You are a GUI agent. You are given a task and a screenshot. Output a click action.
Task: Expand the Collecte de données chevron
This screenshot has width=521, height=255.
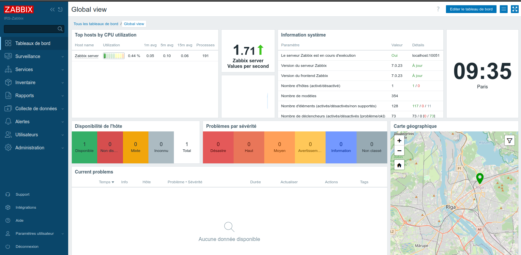pyautogui.click(x=63, y=109)
